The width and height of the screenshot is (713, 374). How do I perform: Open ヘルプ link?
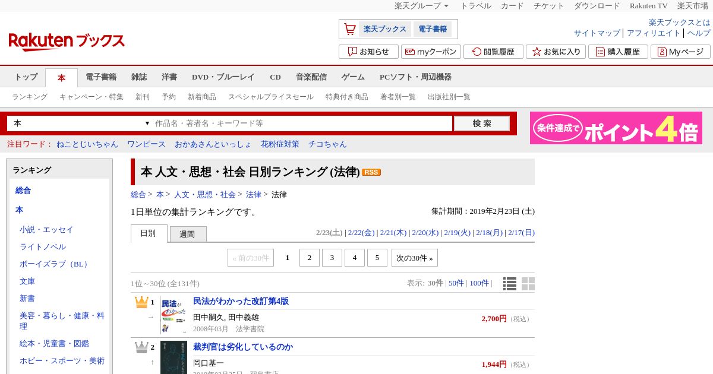click(699, 33)
